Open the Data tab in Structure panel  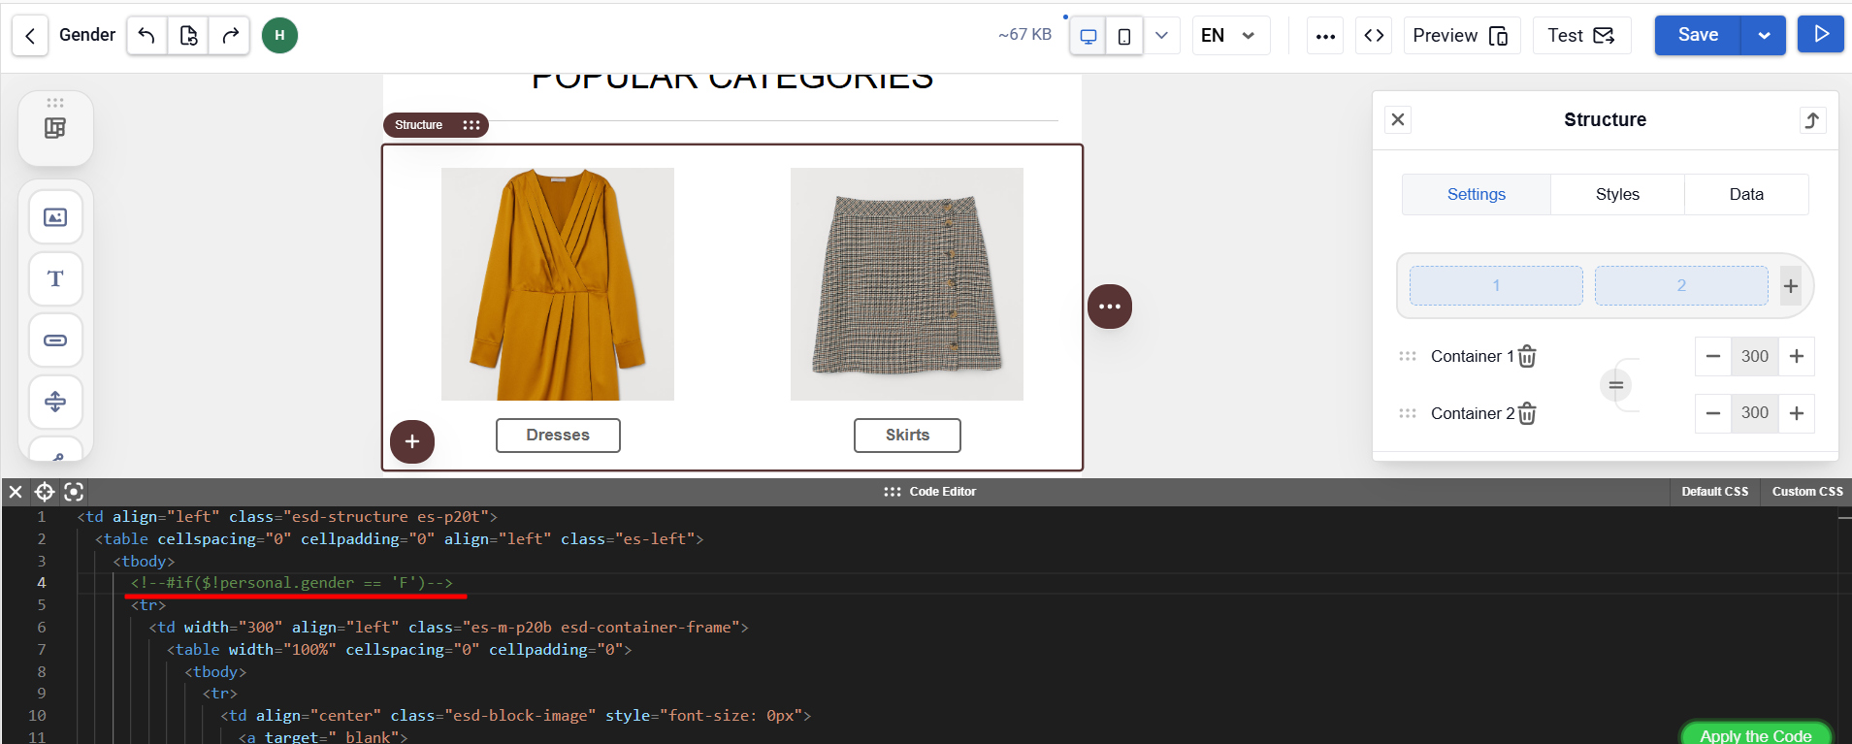pyautogui.click(x=1745, y=194)
